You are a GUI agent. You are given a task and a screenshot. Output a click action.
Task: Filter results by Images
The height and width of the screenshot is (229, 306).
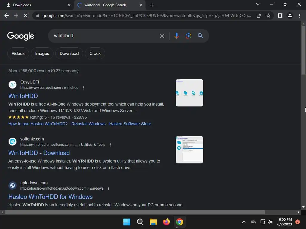click(x=42, y=53)
